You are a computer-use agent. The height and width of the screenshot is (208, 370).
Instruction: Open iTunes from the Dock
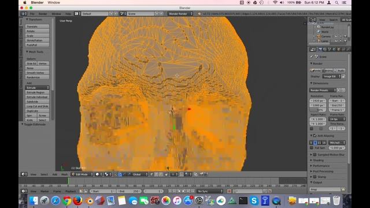coord(177,200)
